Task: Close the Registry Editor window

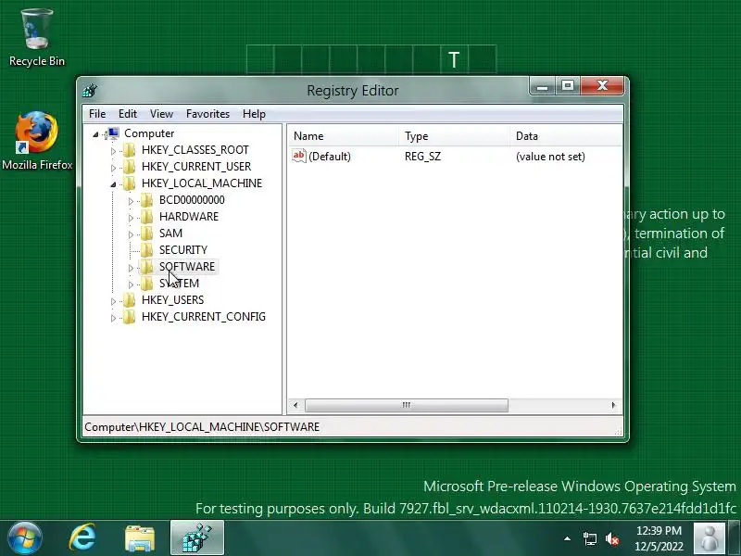Action: coord(602,86)
